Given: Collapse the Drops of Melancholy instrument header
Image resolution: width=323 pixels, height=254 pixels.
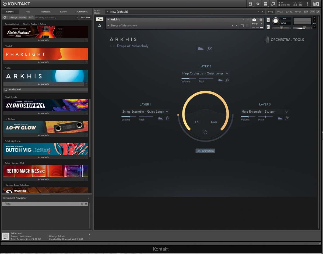Looking at the screenshot, I should 108,25.
